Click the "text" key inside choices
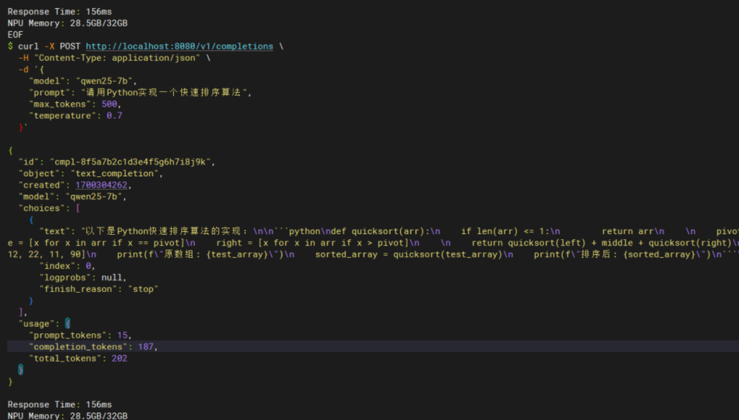The image size is (739, 420). [x=55, y=231]
